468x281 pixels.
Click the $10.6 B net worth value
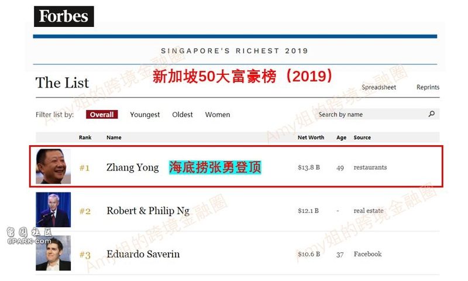(309, 254)
